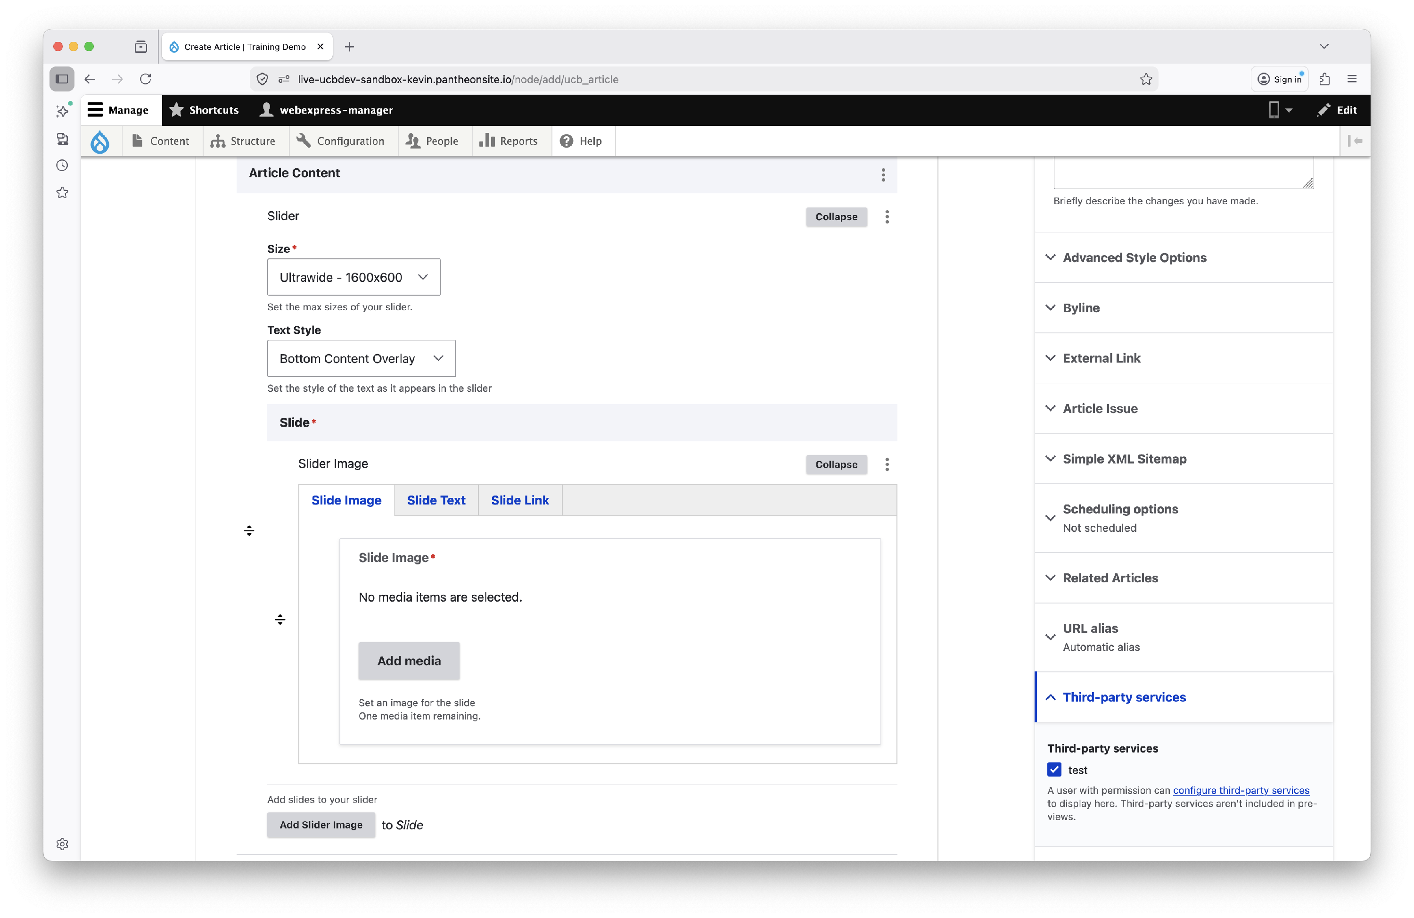Open the Text Style dropdown

(361, 358)
